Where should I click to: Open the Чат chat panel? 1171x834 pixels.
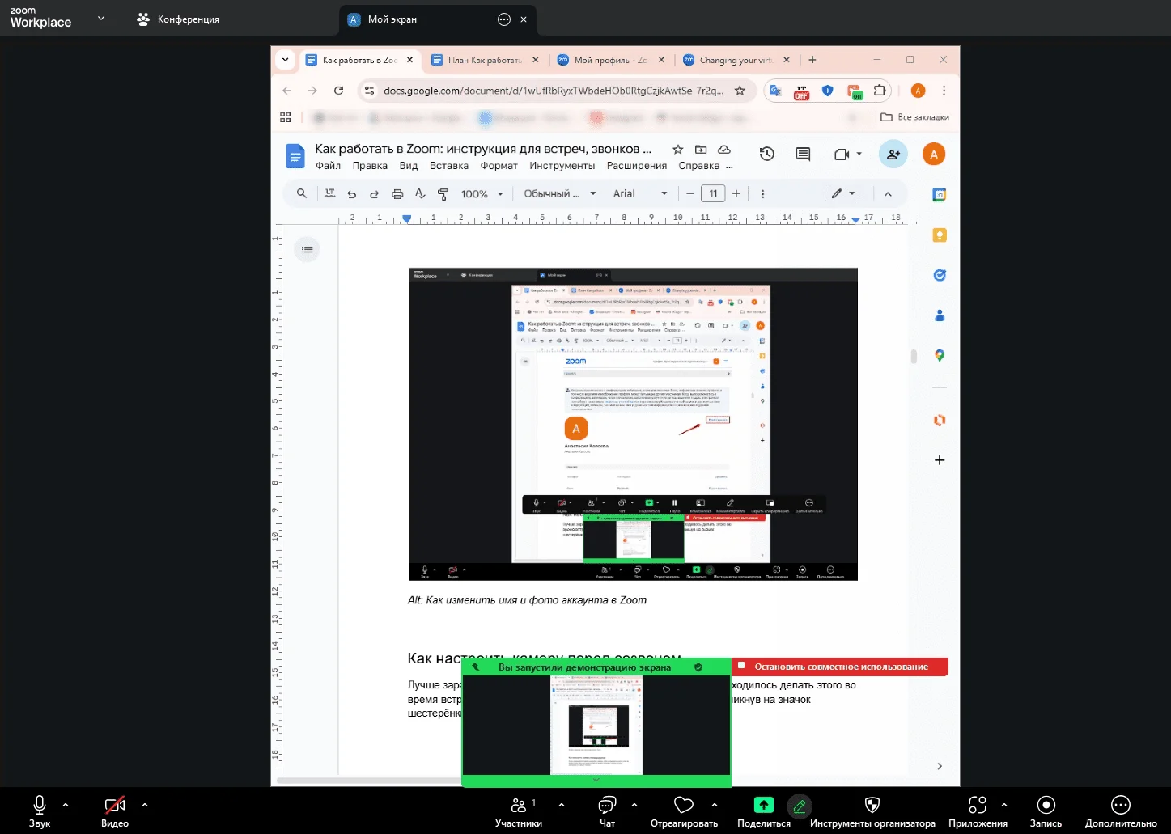pyautogui.click(x=607, y=811)
